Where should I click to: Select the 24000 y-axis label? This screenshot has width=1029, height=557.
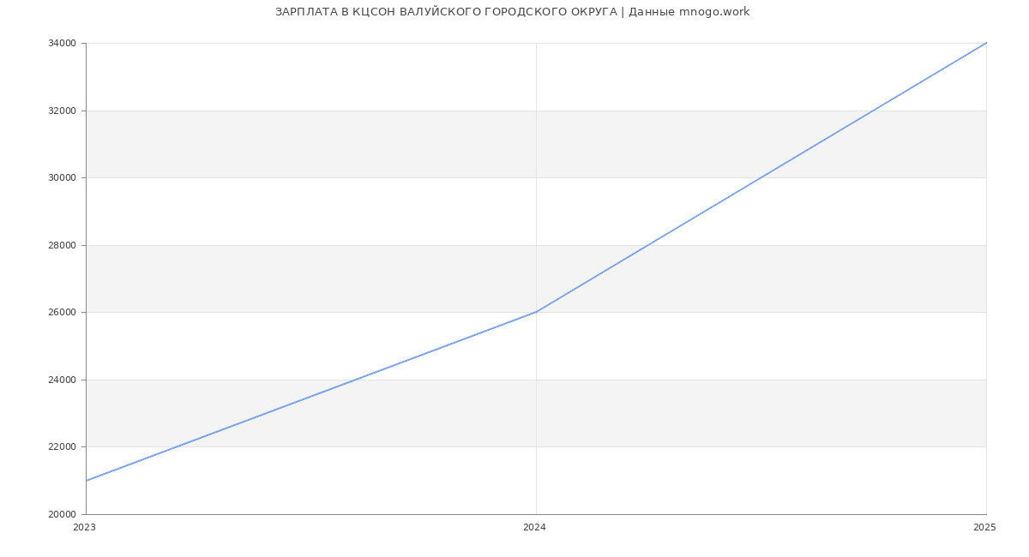63,380
